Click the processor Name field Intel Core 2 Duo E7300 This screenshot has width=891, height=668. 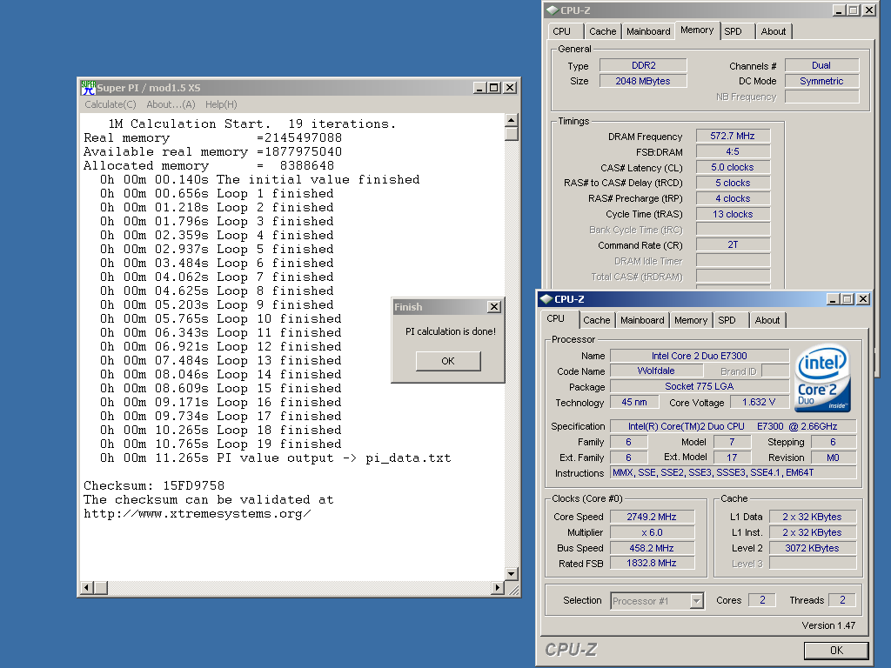pos(700,356)
